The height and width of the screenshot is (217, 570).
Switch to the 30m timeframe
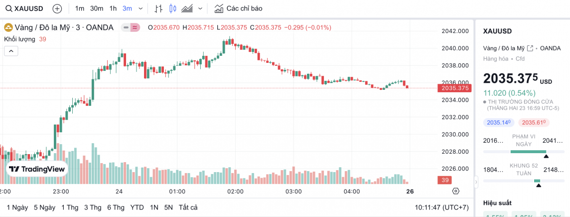pos(97,8)
